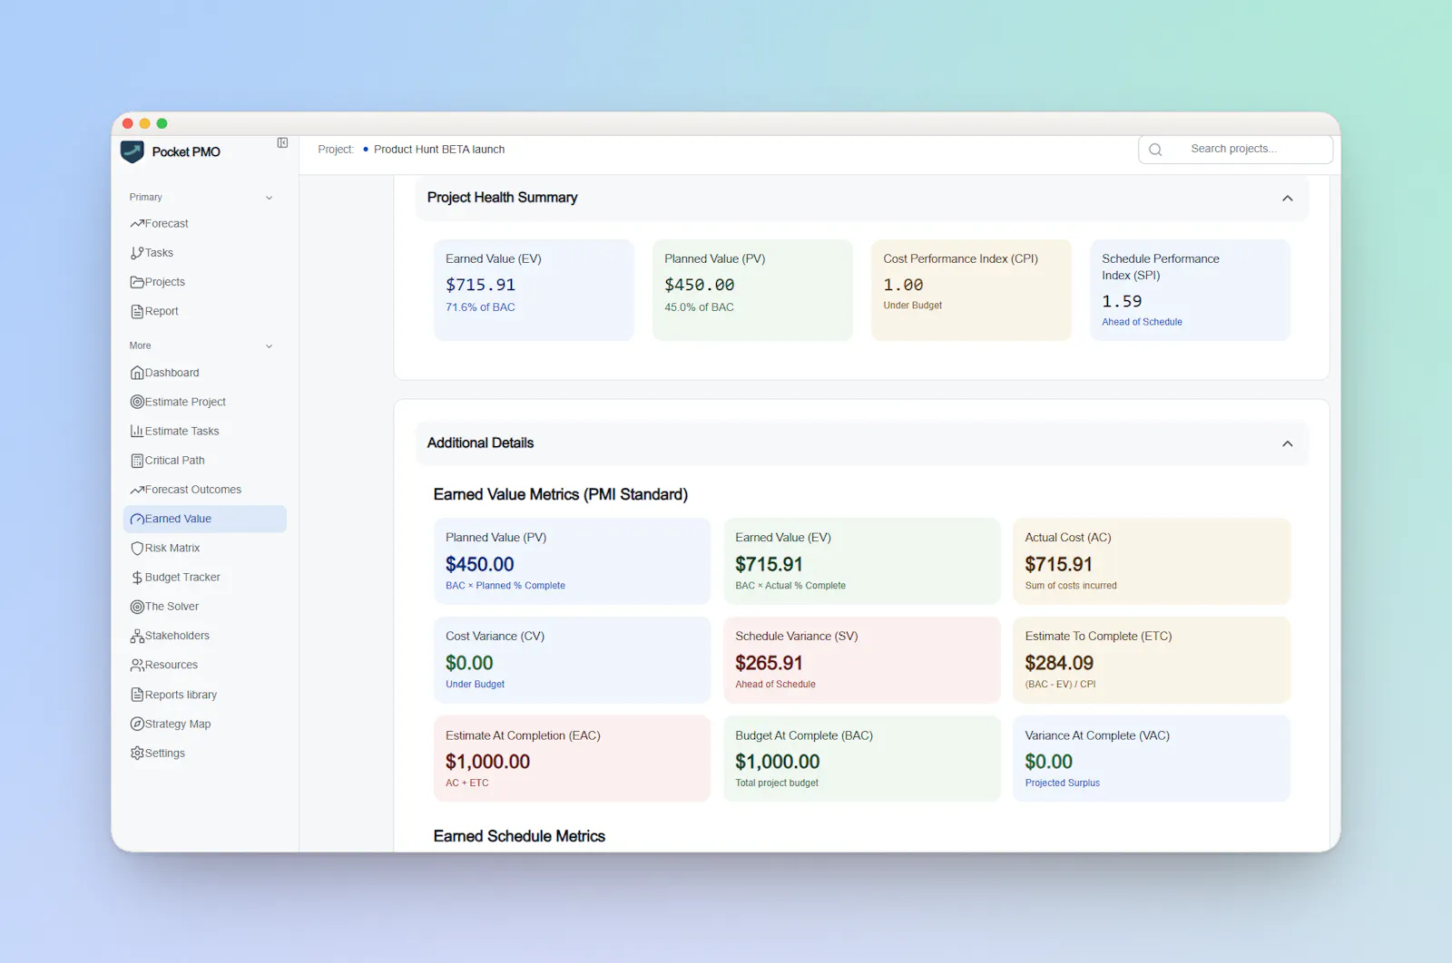Click the Earned Schedule Metrics heading
Screen dimensions: 1452x963
click(519, 836)
